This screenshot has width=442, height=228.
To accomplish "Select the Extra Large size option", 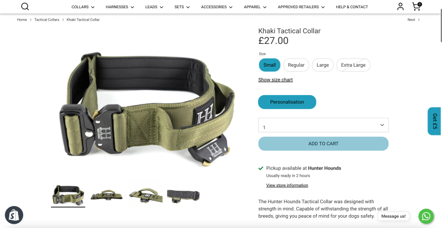I will pyautogui.click(x=353, y=65).
